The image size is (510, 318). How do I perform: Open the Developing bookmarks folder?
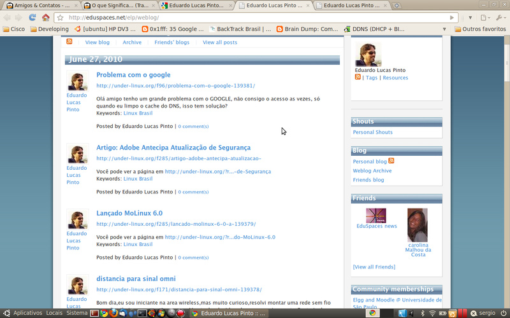[x=50, y=29]
